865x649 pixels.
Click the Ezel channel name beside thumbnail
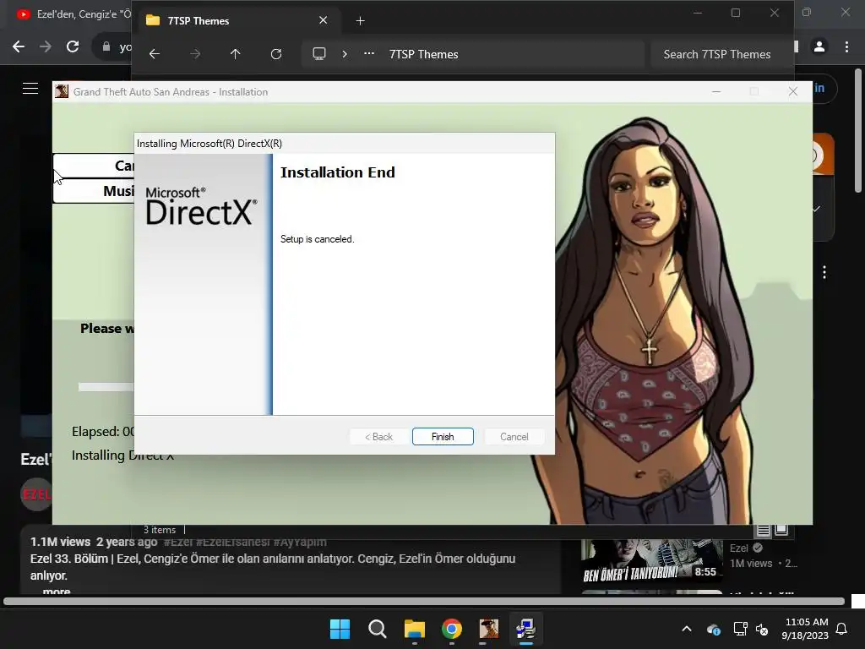click(x=738, y=548)
